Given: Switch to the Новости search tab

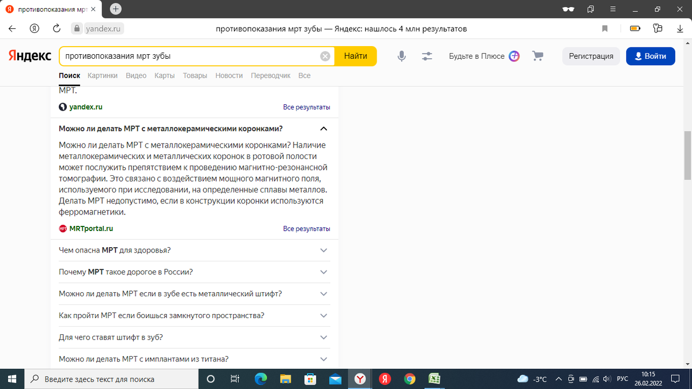Looking at the screenshot, I should [229, 75].
